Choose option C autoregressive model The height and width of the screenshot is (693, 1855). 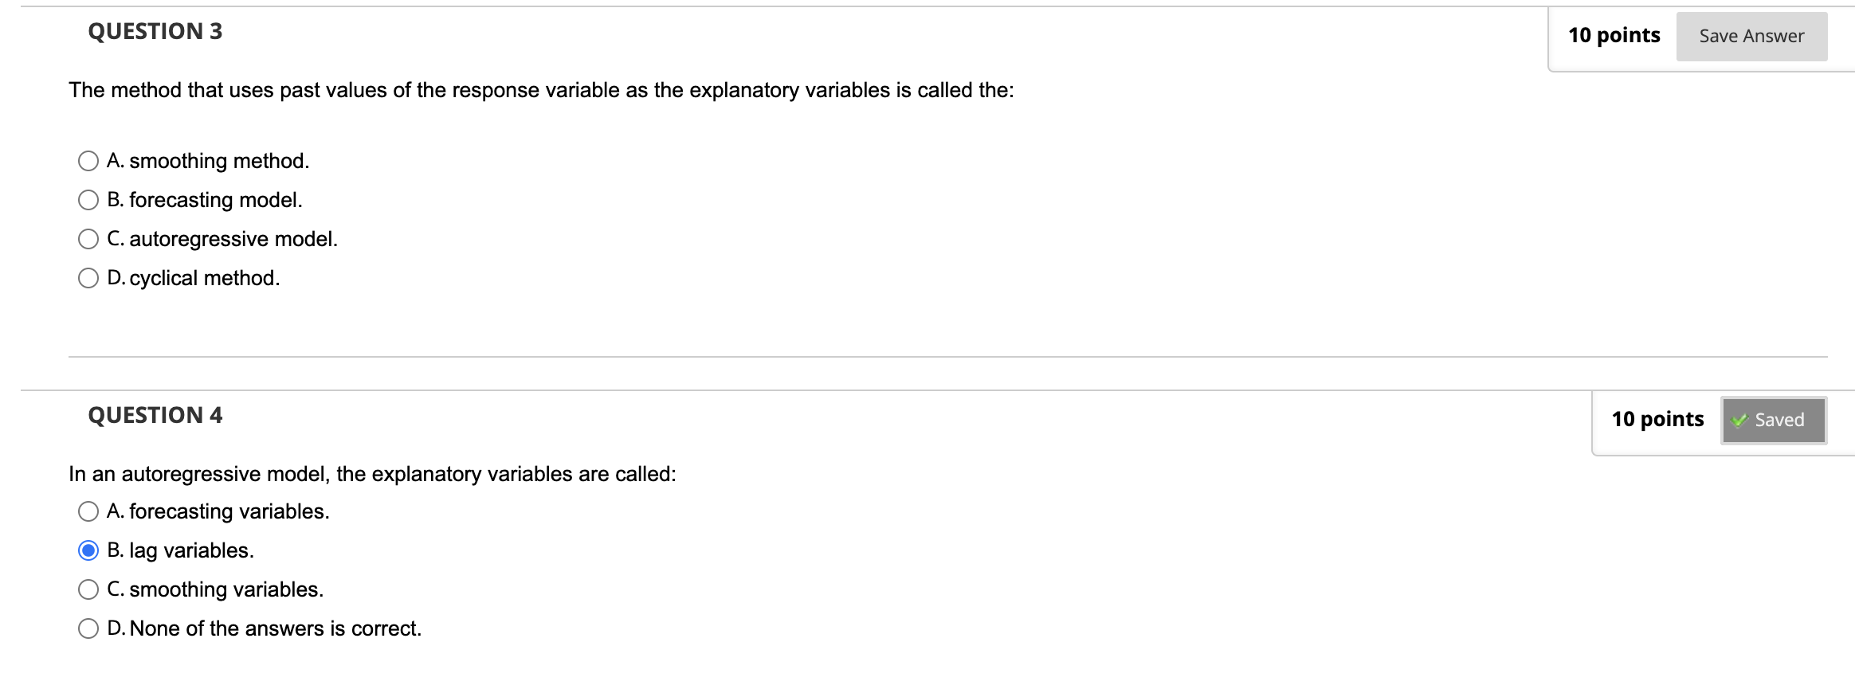pyautogui.click(x=88, y=238)
